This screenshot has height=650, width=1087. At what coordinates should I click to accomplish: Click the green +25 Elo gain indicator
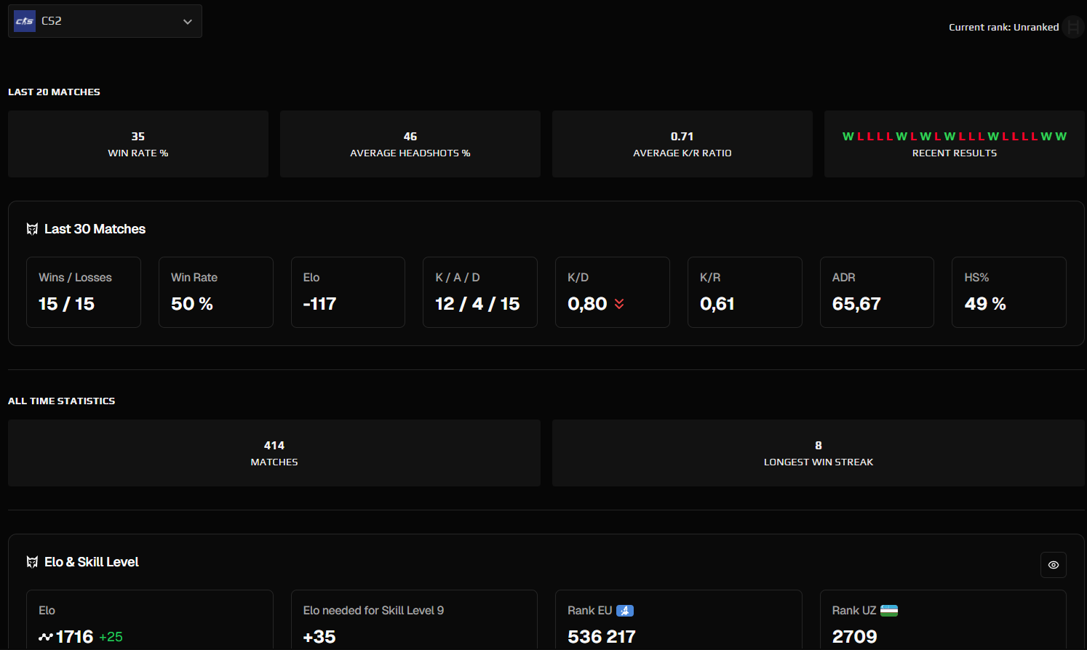(111, 637)
